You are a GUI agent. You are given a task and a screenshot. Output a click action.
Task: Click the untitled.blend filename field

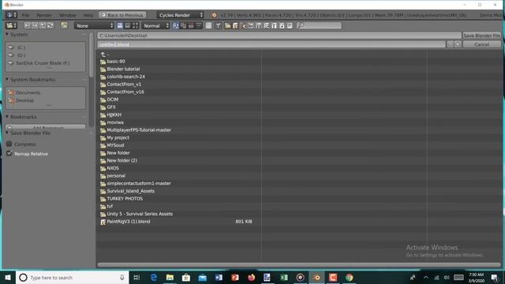271,44
